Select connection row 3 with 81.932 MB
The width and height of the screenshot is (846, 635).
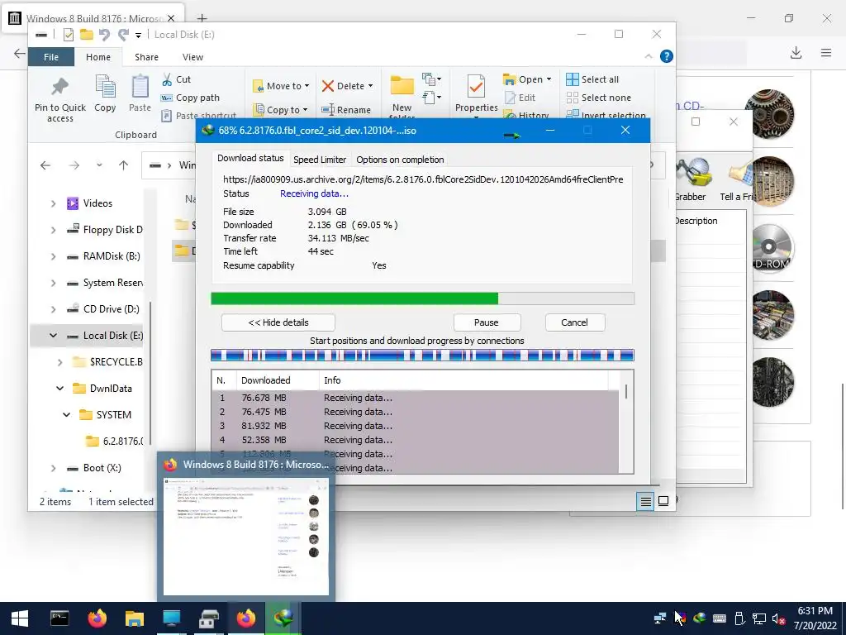416,426
